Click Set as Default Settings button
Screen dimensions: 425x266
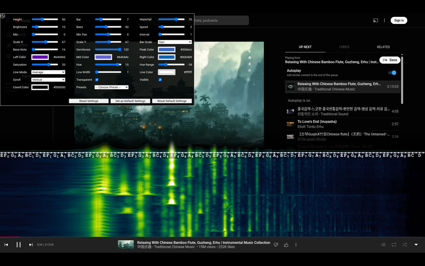point(130,101)
